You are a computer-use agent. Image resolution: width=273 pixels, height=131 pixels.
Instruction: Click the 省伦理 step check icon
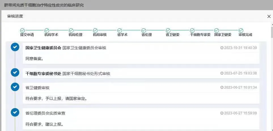pos(144,30)
